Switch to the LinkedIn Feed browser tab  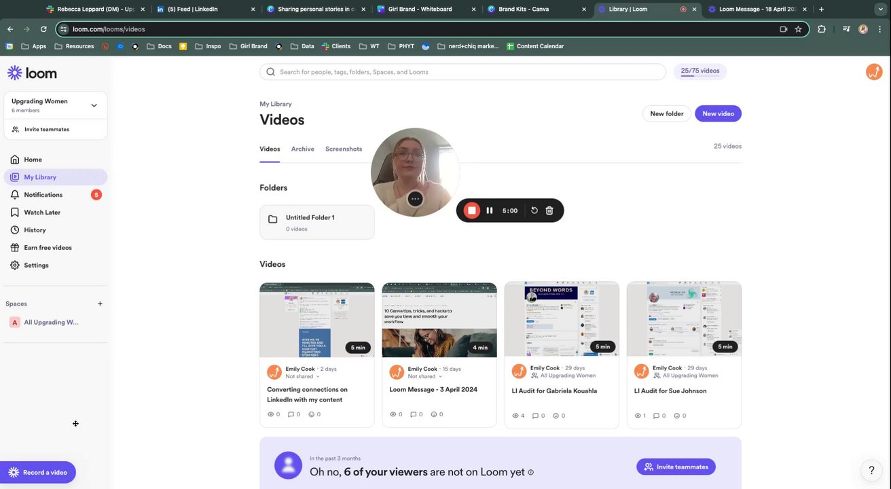[206, 10]
